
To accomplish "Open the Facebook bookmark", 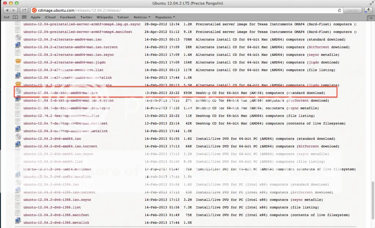I will [x=68, y=17].
